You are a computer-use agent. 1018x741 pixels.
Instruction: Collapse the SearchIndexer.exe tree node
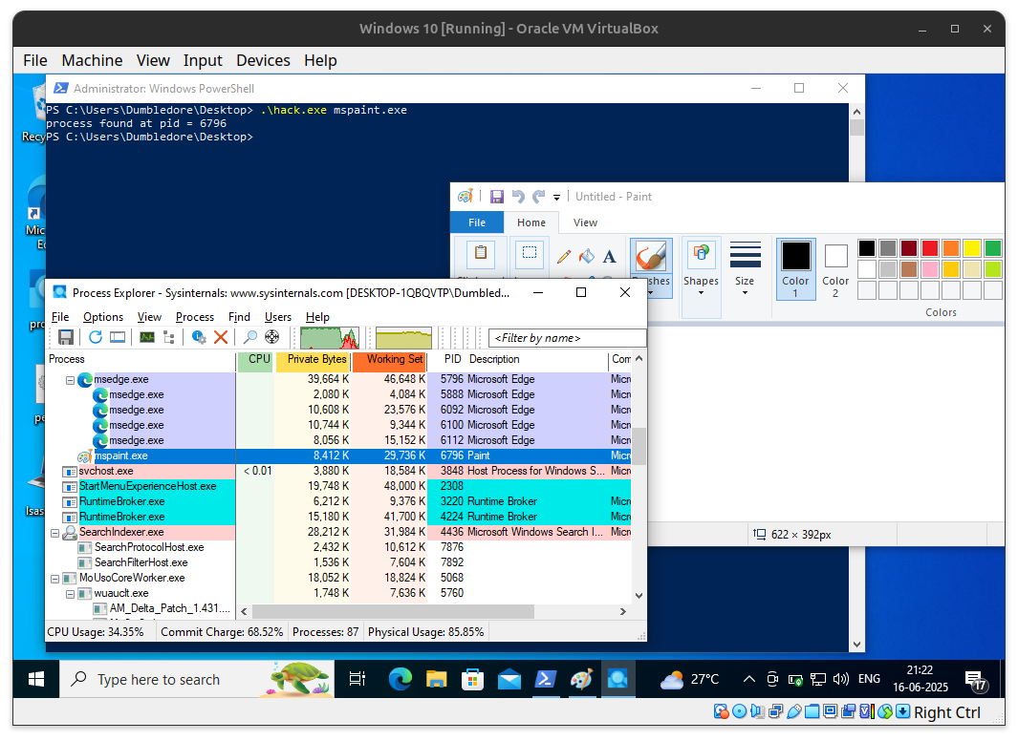[55, 533]
